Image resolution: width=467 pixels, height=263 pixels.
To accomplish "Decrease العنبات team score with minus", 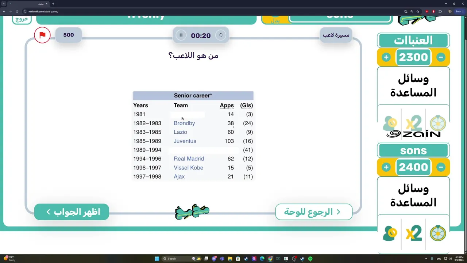I will click(441, 57).
